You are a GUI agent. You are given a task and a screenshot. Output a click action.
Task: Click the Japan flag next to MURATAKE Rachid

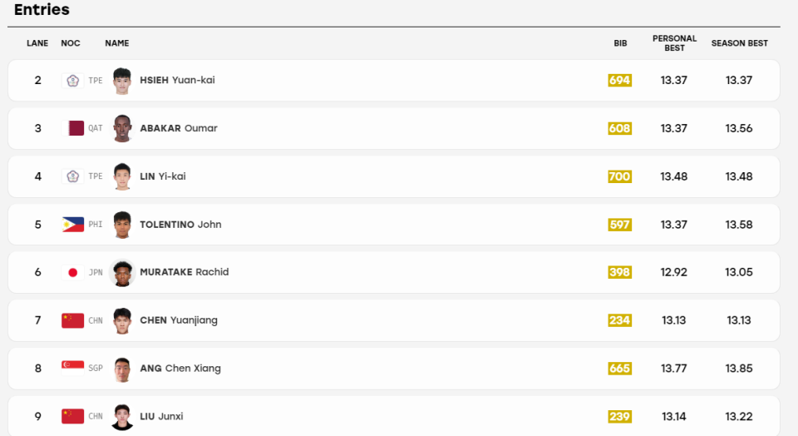point(73,273)
